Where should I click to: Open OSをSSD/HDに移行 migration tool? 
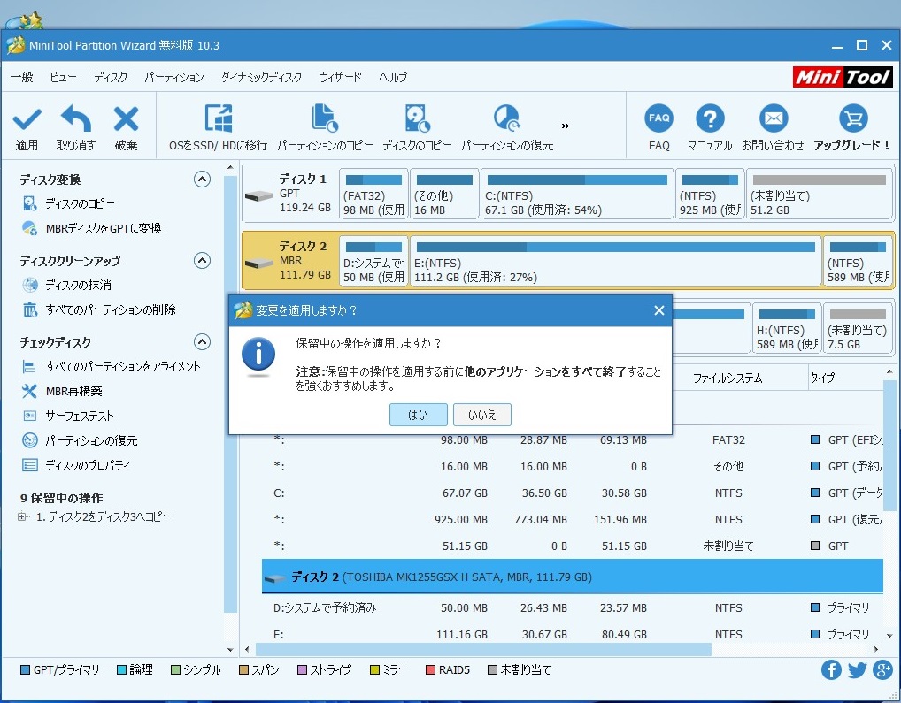[x=218, y=119]
